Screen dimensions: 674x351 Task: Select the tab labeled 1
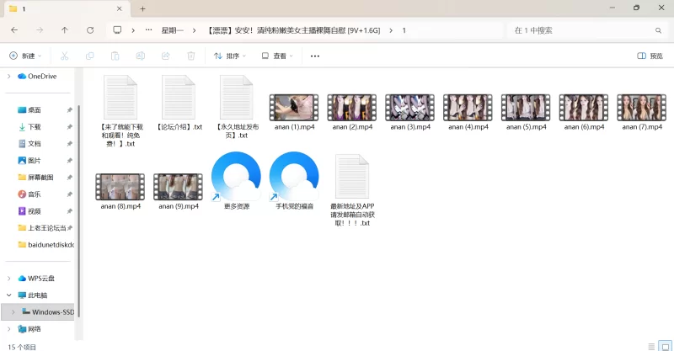(66, 8)
